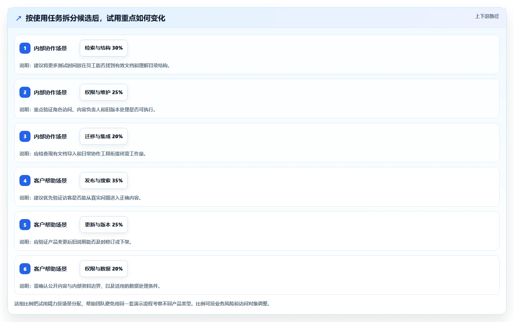Click the 上下游路径 label in header

click(487, 16)
